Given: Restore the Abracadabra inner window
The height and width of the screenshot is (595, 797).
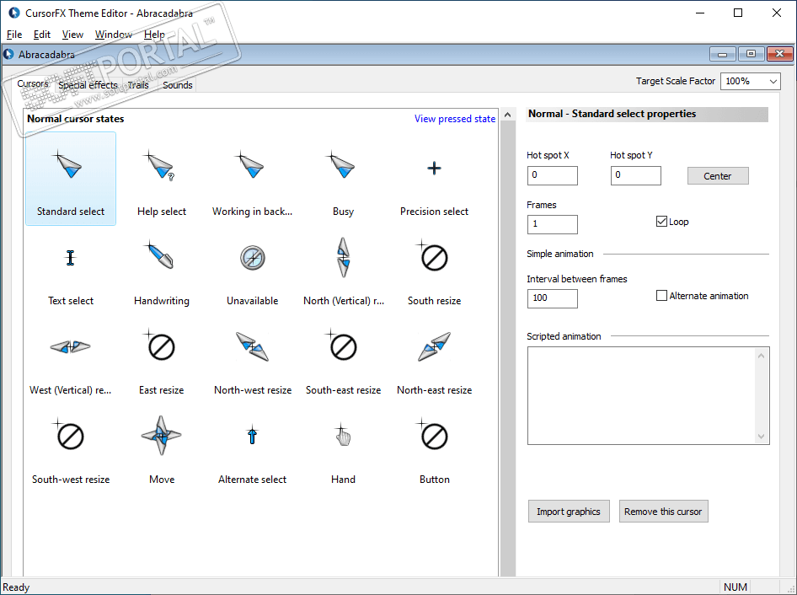Looking at the screenshot, I should 751,53.
